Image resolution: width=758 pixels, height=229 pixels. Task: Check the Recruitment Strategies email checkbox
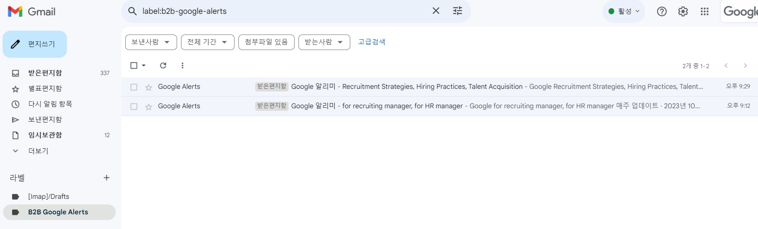click(134, 87)
